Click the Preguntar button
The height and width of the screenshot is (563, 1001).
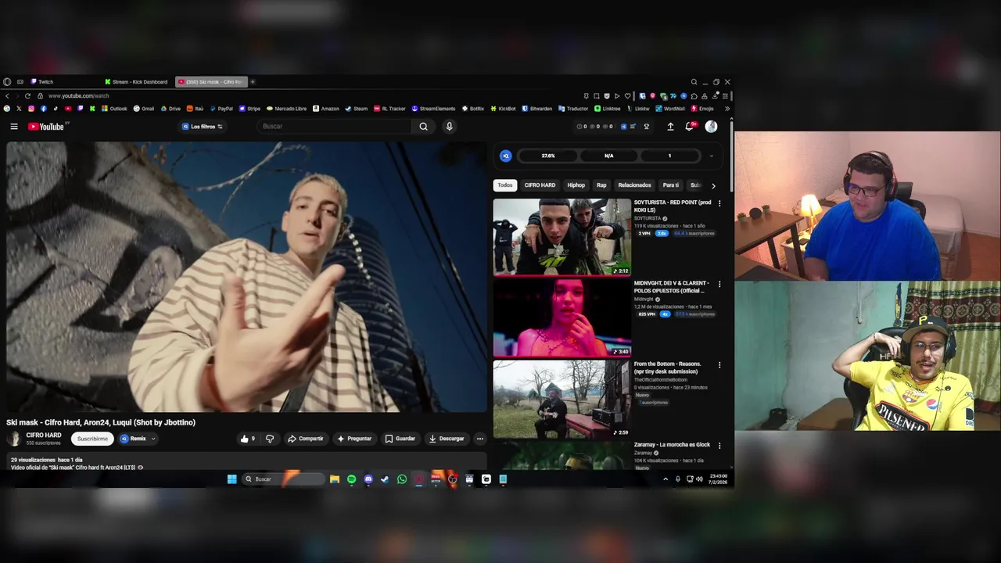354,439
